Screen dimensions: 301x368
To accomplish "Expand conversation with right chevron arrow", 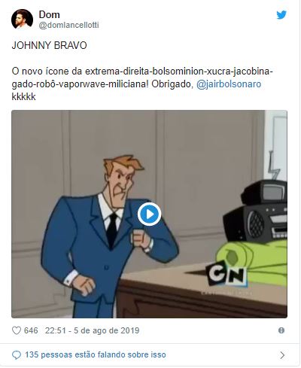I will coord(282,355).
